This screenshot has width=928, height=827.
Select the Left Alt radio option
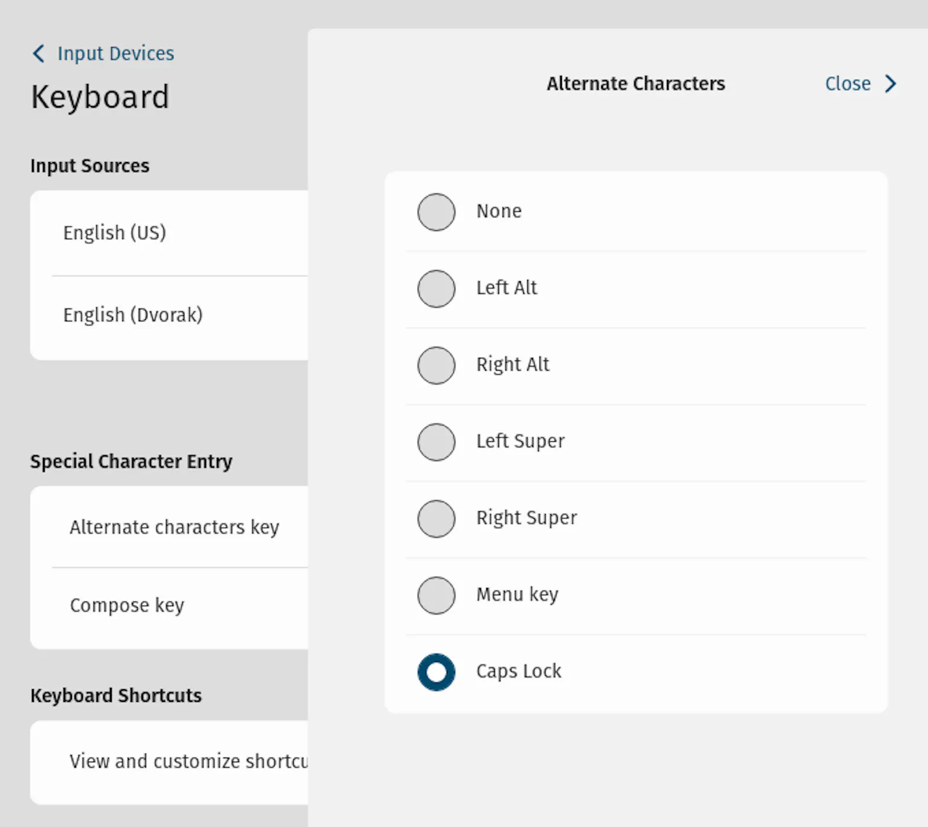pyautogui.click(x=436, y=288)
